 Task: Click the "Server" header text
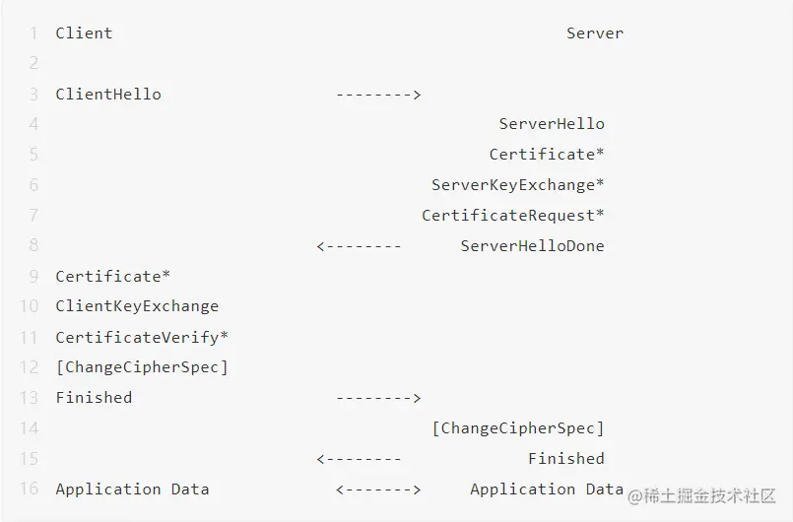tap(594, 33)
